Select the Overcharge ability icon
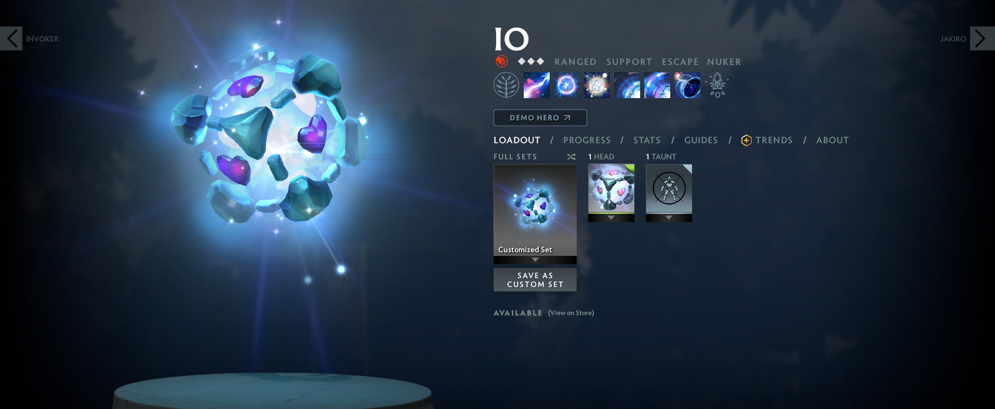Screen dimensions: 995x409 (x=596, y=85)
